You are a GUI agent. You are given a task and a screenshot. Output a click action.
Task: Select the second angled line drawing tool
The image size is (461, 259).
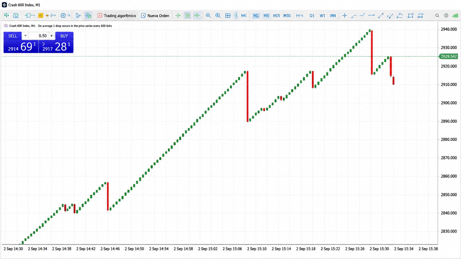pos(362,15)
